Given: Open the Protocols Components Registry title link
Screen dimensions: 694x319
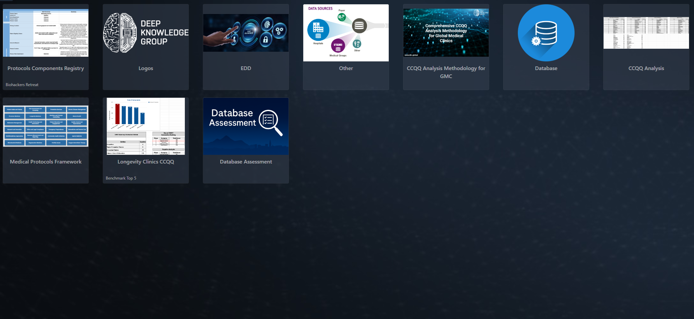Looking at the screenshot, I should click(46, 68).
